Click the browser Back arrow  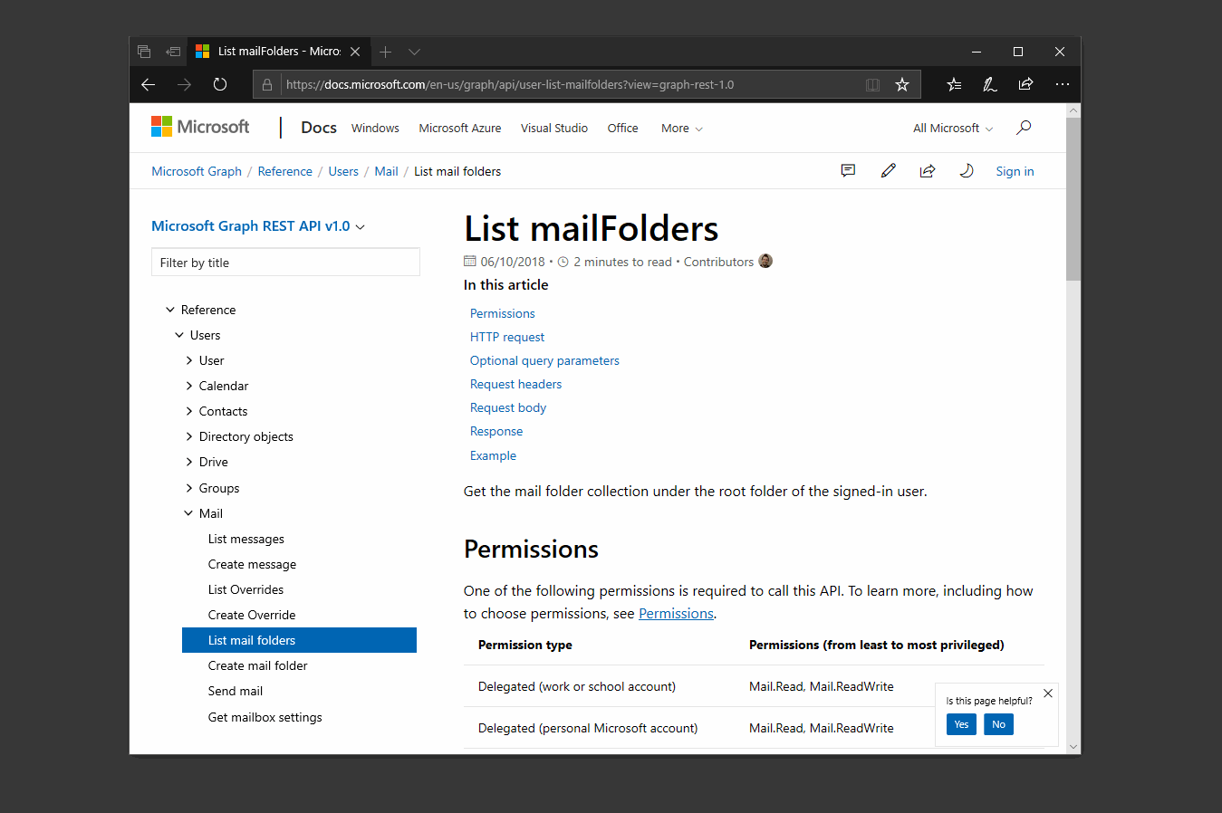coord(149,84)
